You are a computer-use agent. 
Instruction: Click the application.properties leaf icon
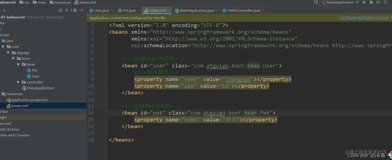(9, 100)
